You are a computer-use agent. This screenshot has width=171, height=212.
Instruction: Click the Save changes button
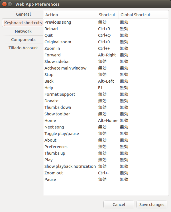point(152,204)
